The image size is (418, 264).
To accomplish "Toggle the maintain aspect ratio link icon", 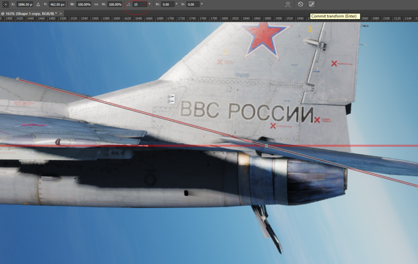I will pos(96,4).
